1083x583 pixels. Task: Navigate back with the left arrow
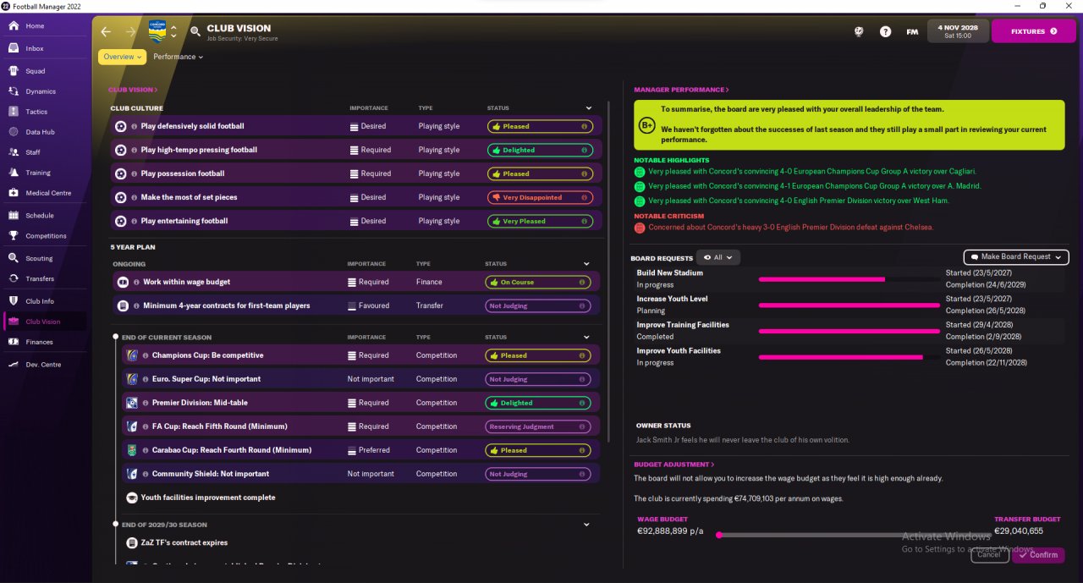(106, 31)
